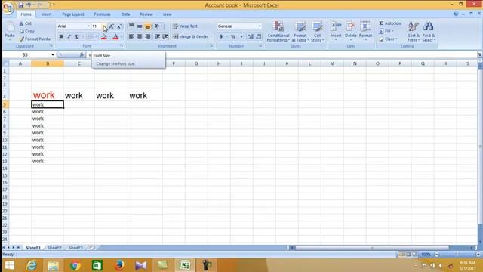This screenshot has width=483, height=272.
Task: Click AutoSum
Action: tap(391, 23)
